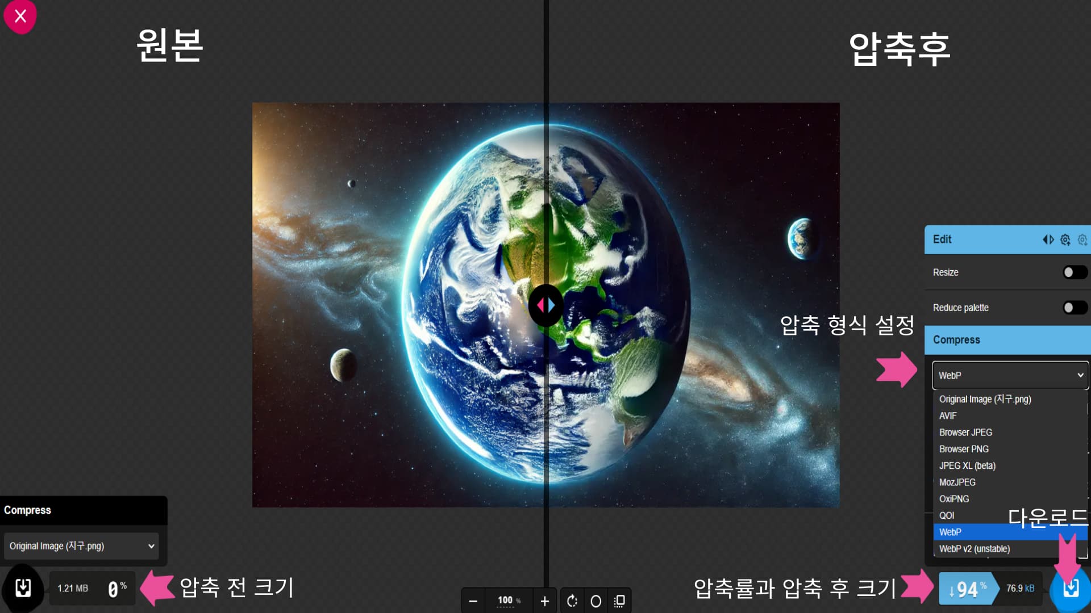Click the zoom percentage field
Image resolution: width=1091 pixels, height=613 pixels.
click(x=507, y=600)
